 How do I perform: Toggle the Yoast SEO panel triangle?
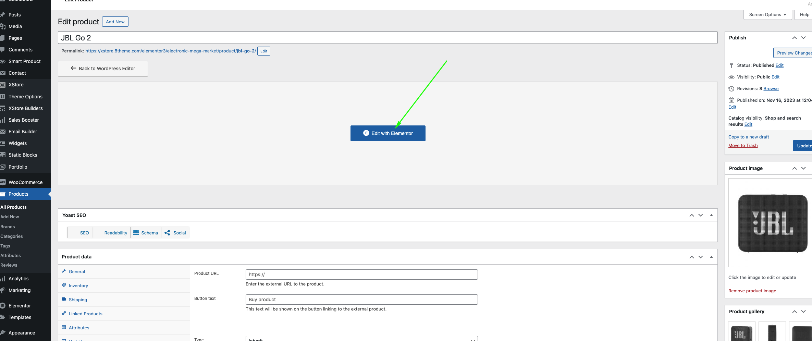click(x=711, y=215)
